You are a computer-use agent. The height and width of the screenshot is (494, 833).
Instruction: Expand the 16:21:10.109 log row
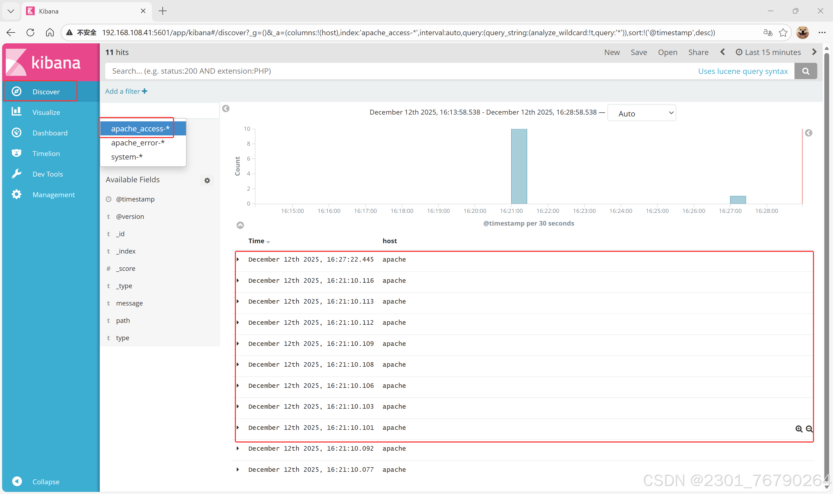click(238, 343)
